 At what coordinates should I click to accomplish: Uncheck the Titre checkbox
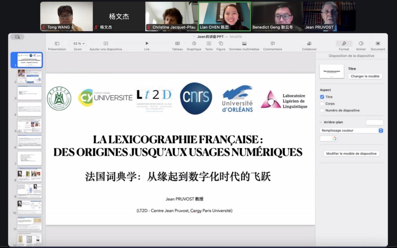click(322, 97)
